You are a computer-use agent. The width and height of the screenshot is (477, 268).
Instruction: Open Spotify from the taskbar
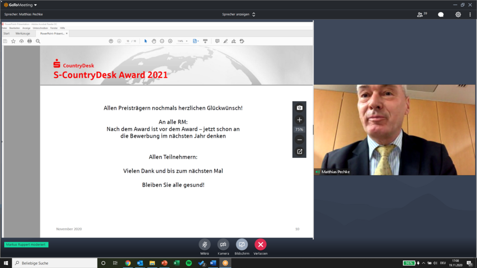pos(189,263)
